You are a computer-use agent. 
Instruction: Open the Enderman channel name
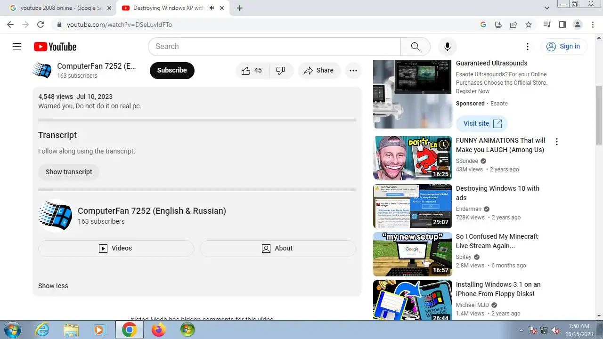click(469, 209)
